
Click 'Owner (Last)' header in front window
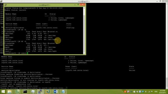[x=41, y=24]
